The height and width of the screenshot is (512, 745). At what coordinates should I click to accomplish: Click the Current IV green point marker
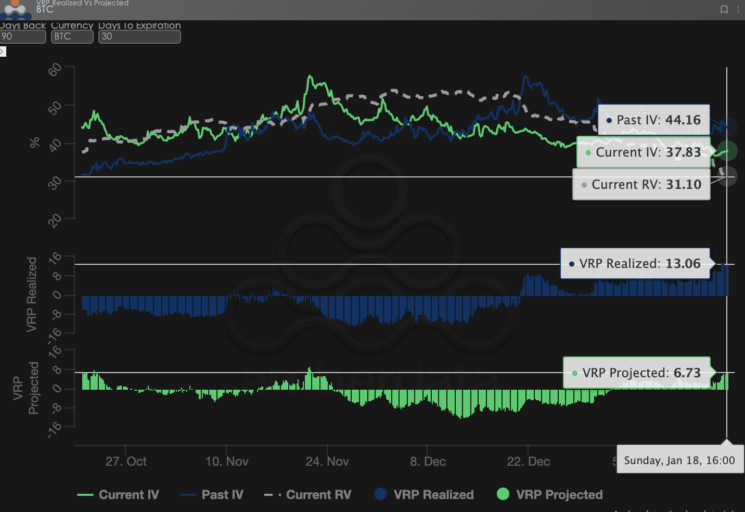[727, 151]
